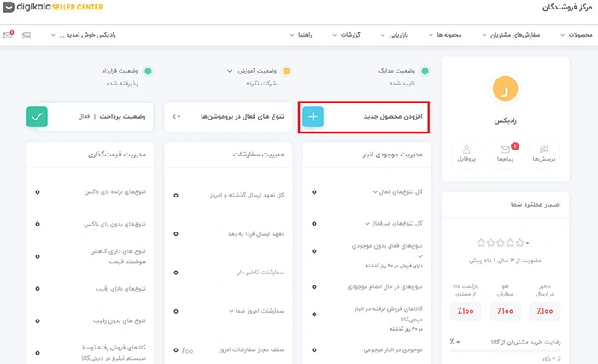Open کل تعهد ارسال گذشته و امروز row

point(228,196)
